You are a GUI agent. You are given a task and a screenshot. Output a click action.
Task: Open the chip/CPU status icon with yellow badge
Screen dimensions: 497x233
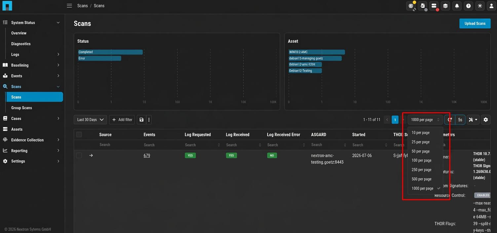[411, 6]
